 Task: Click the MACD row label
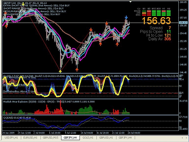pyautogui.click(x=137, y=11)
